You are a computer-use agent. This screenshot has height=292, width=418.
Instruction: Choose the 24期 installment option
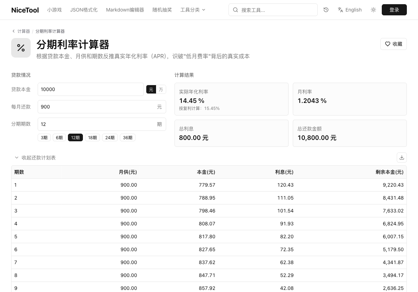click(110, 137)
